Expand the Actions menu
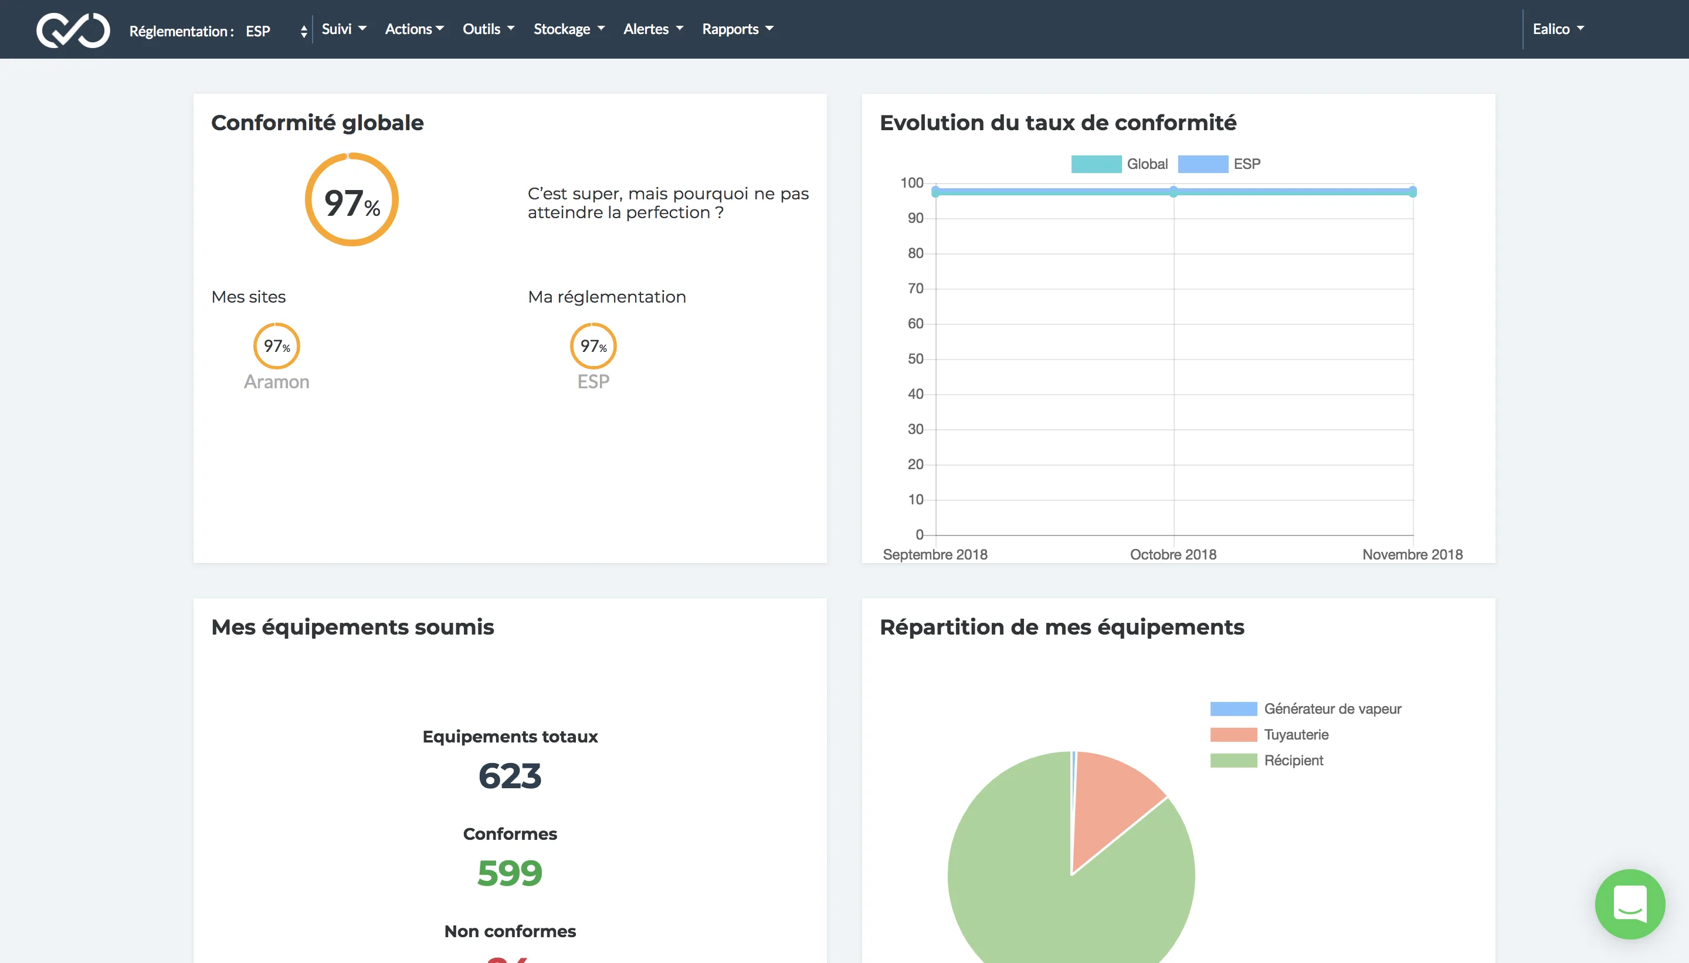The height and width of the screenshot is (963, 1689). pyautogui.click(x=414, y=29)
